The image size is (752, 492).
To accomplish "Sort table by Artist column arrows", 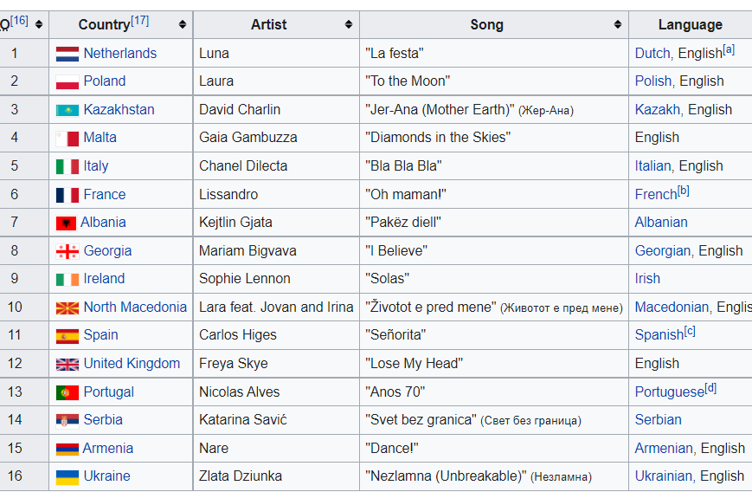I will tap(348, 25).
